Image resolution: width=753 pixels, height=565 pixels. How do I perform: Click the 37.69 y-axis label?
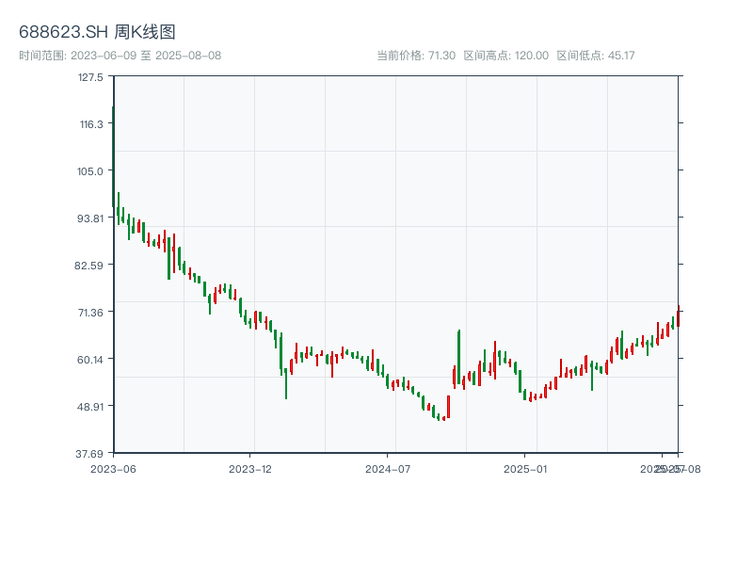pyautogui.click(x=90, y=453)
